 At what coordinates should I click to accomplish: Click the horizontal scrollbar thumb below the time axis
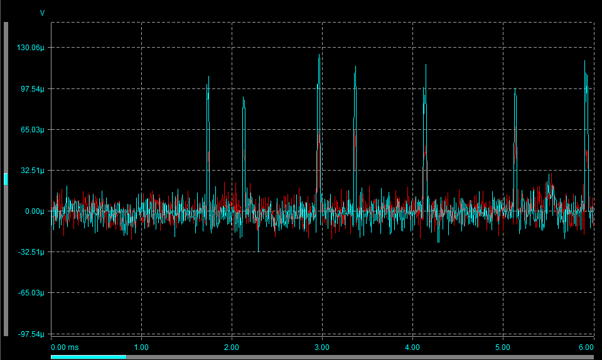tap(89, 357)
